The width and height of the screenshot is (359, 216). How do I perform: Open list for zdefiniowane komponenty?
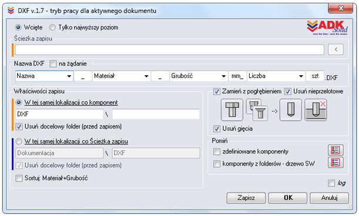click(335, 150)
